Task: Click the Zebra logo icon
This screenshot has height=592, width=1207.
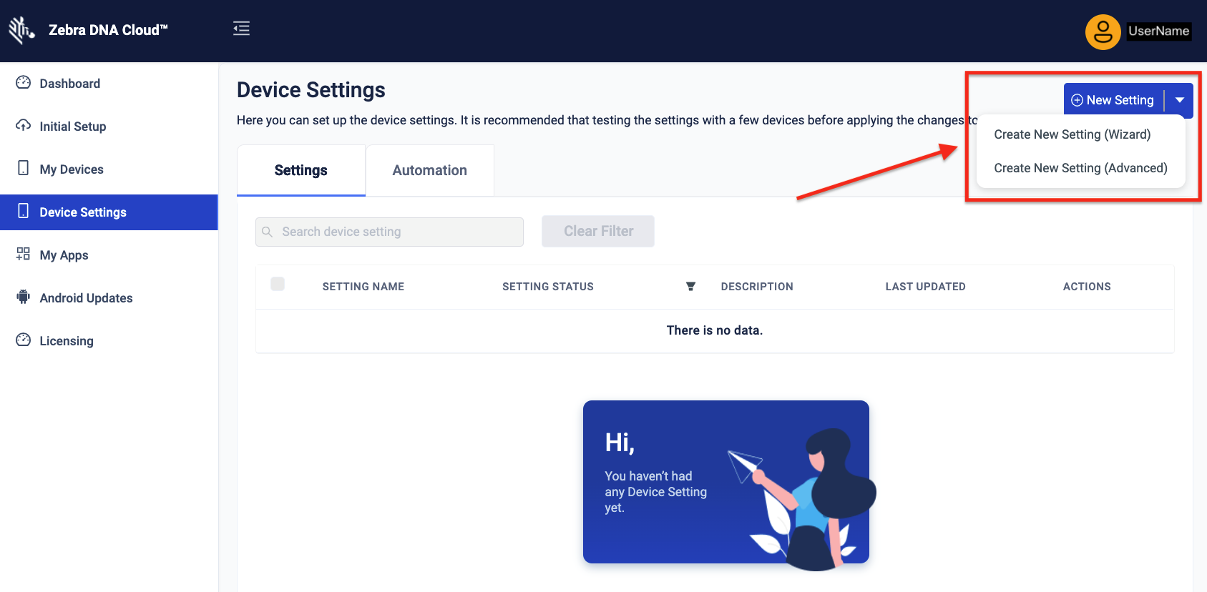Action: click(x=21, y=30)
